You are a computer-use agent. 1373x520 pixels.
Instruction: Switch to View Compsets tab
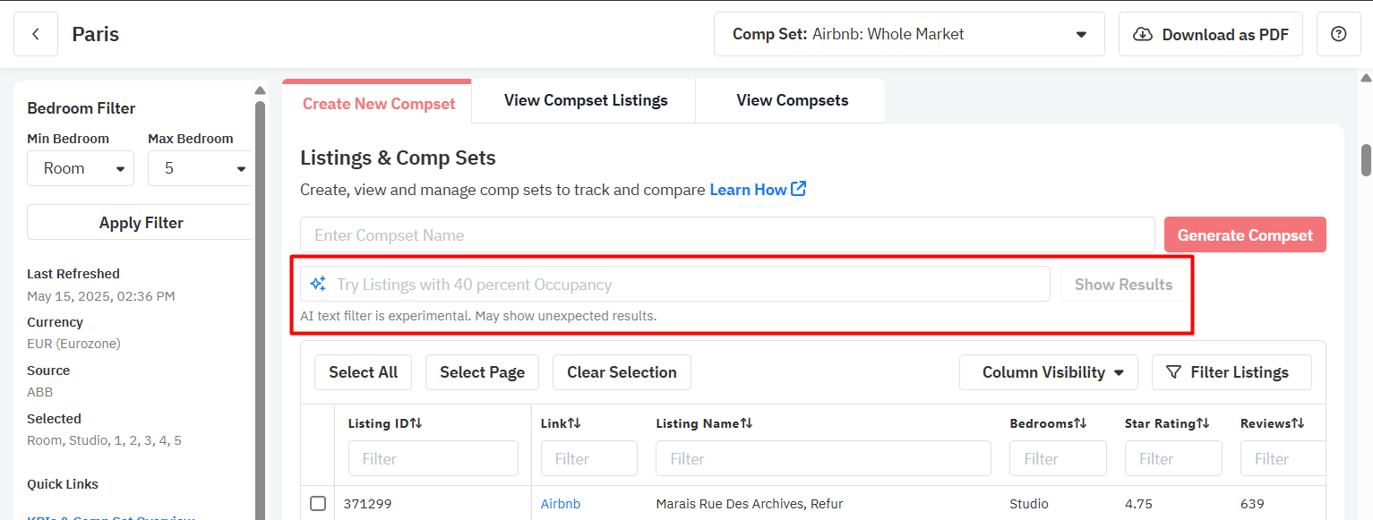[793, 100]
